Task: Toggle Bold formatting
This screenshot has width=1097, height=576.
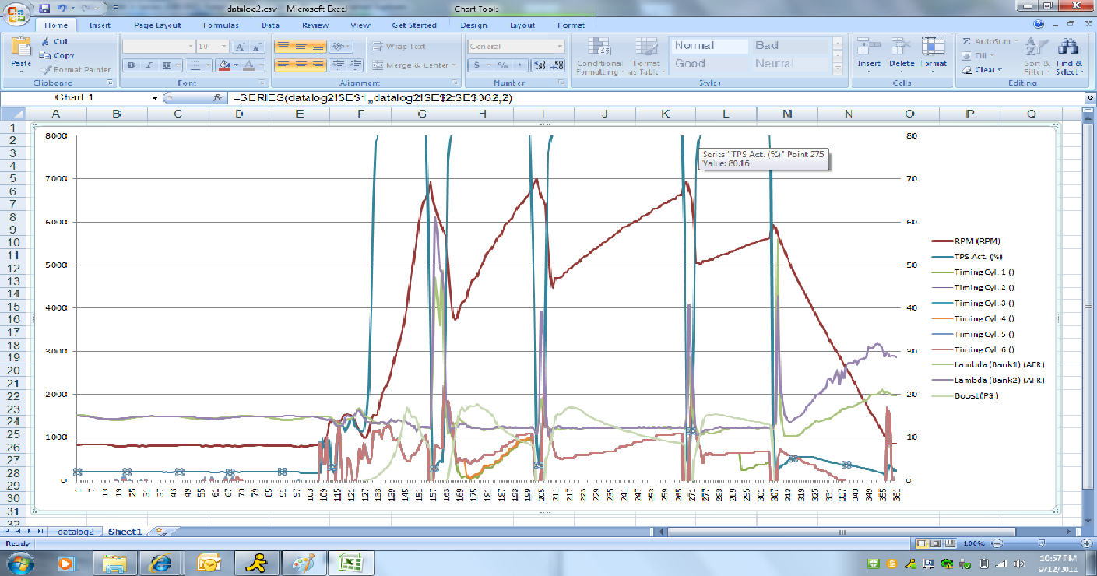Action: pyautogui.click(x=132, y=65)
